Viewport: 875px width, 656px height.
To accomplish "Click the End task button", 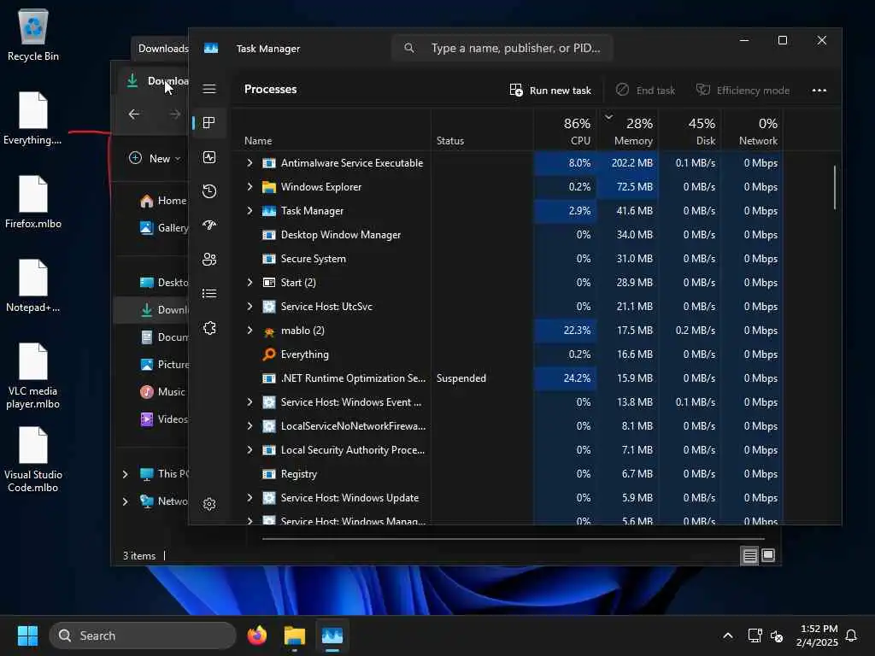I will (646, 91).
